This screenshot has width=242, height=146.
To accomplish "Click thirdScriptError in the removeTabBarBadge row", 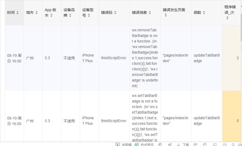I will click(x=114, y=58).
